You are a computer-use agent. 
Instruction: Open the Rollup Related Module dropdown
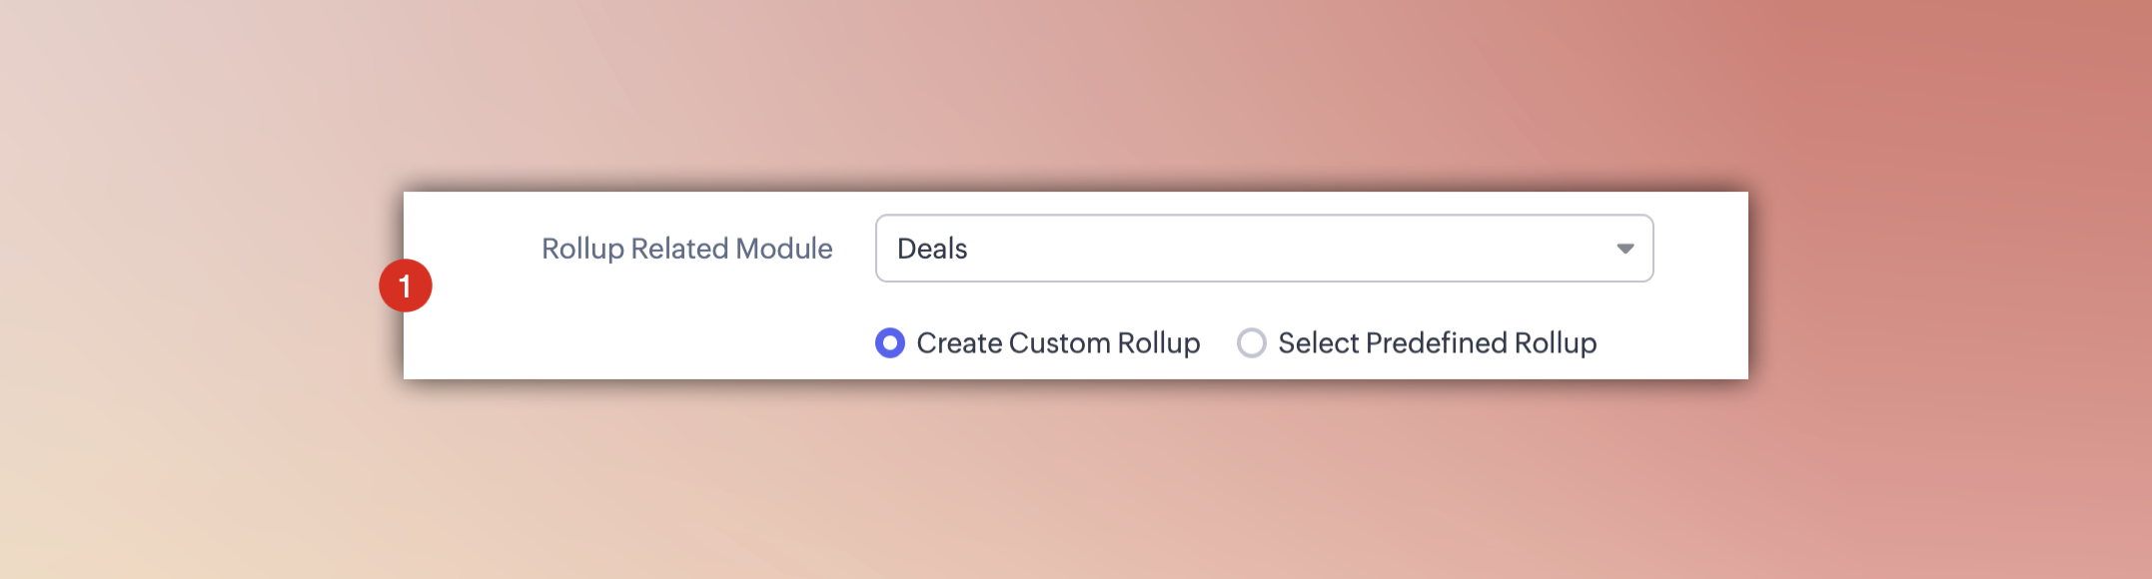pyautogui.click(x=1263, y=249)
